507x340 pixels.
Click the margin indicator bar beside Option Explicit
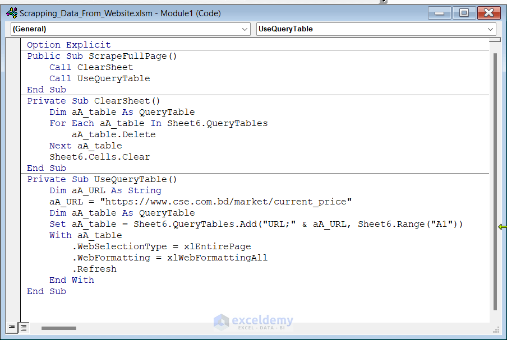click(x=13, y=45)
